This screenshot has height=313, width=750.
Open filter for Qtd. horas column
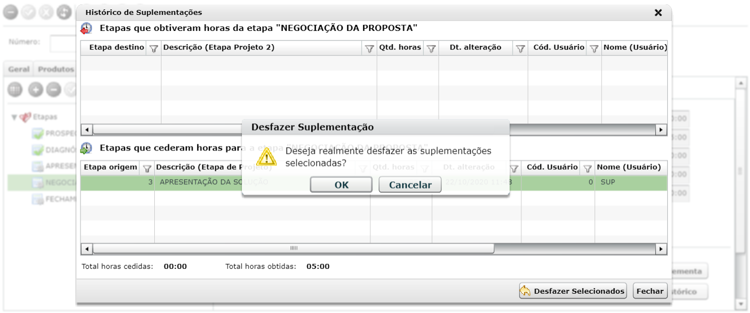(431, 48)
